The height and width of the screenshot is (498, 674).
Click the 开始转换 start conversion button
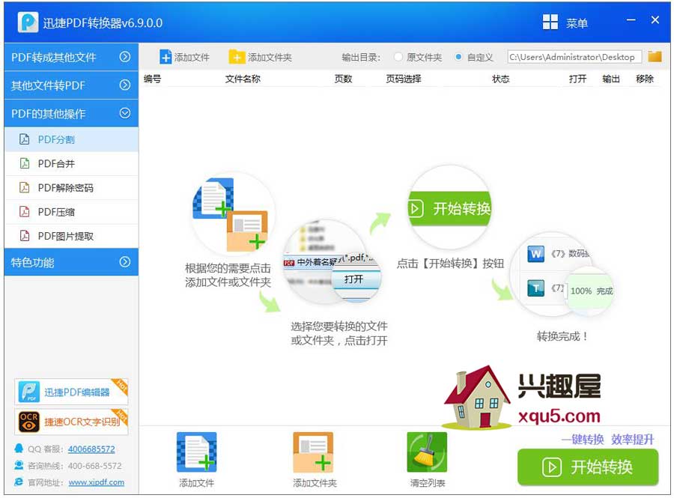point(589,467)
